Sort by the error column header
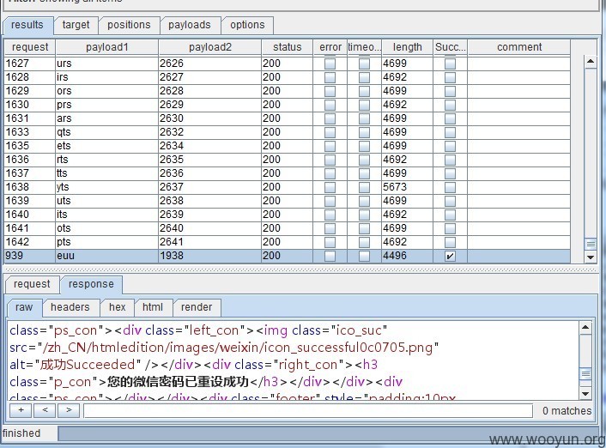The width and height of the screenshot is (606, 448). coord(330,47)
